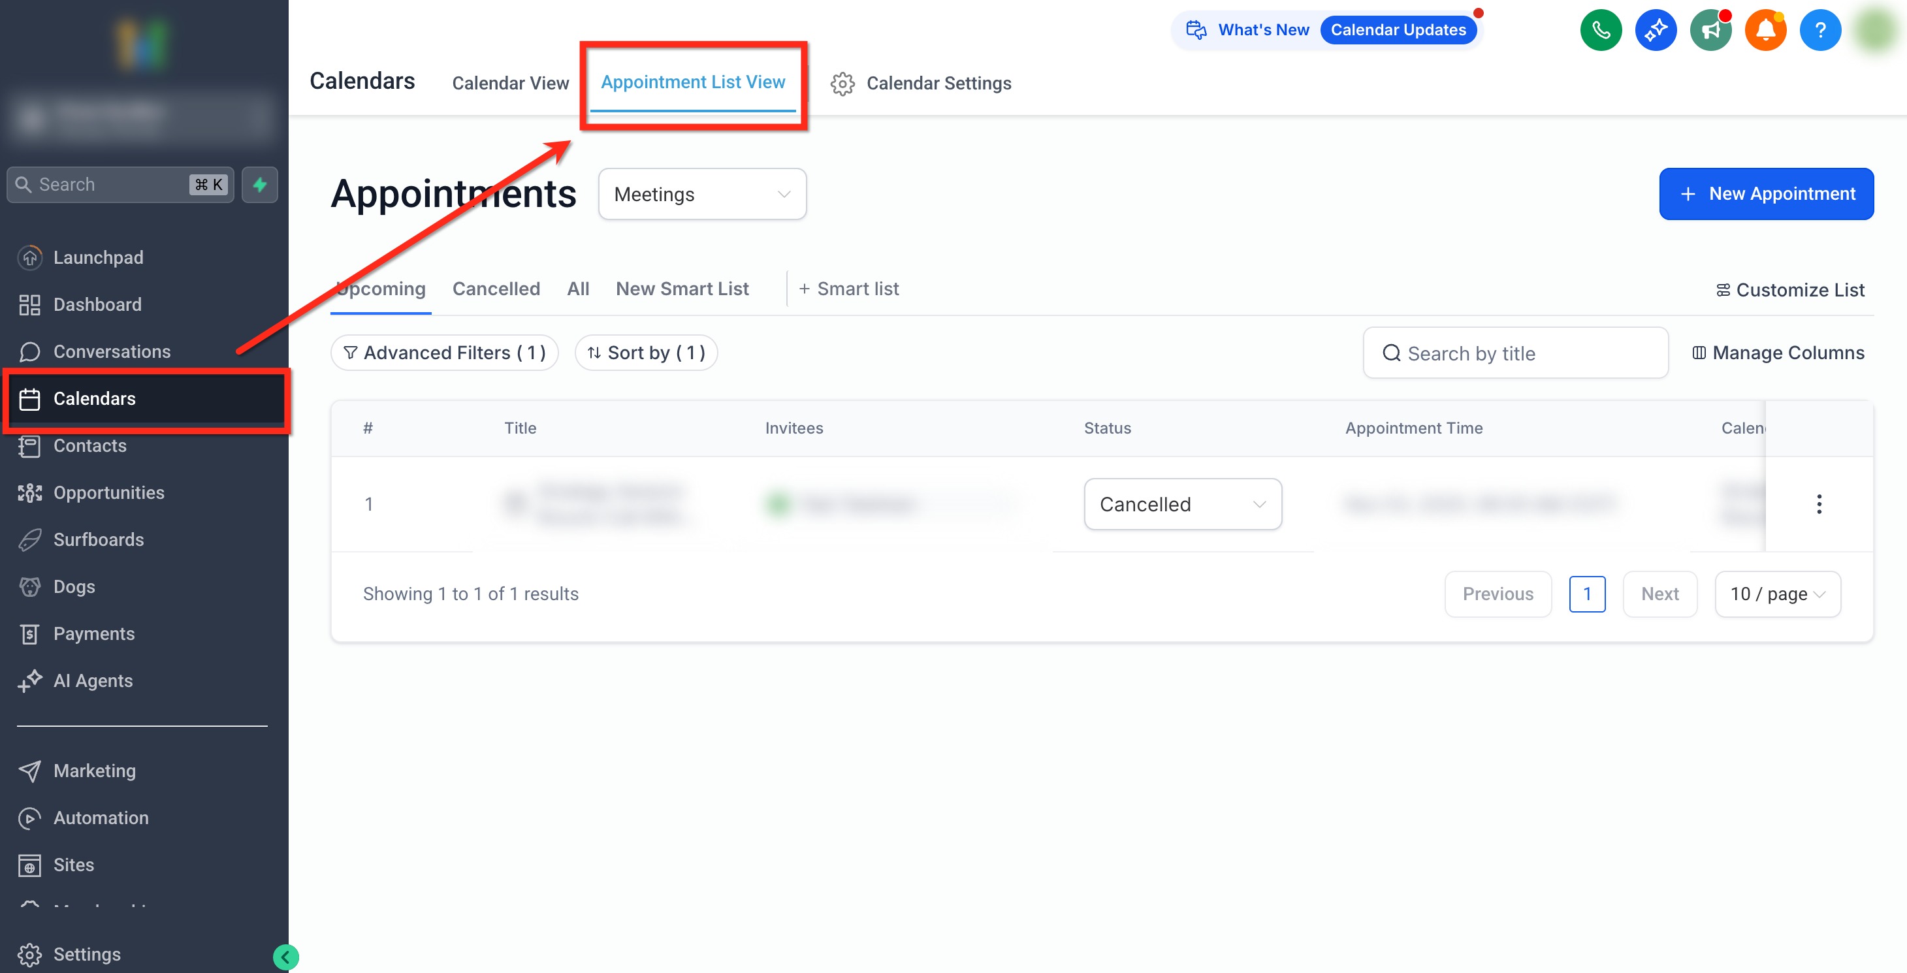Open the three-dot row actions menu
The width and height of the screenshot is (1907, 973).
tap(1818, 504)
